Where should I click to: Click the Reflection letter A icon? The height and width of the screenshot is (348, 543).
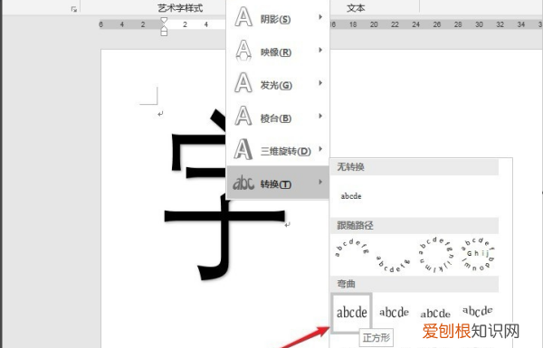[243, 51]
